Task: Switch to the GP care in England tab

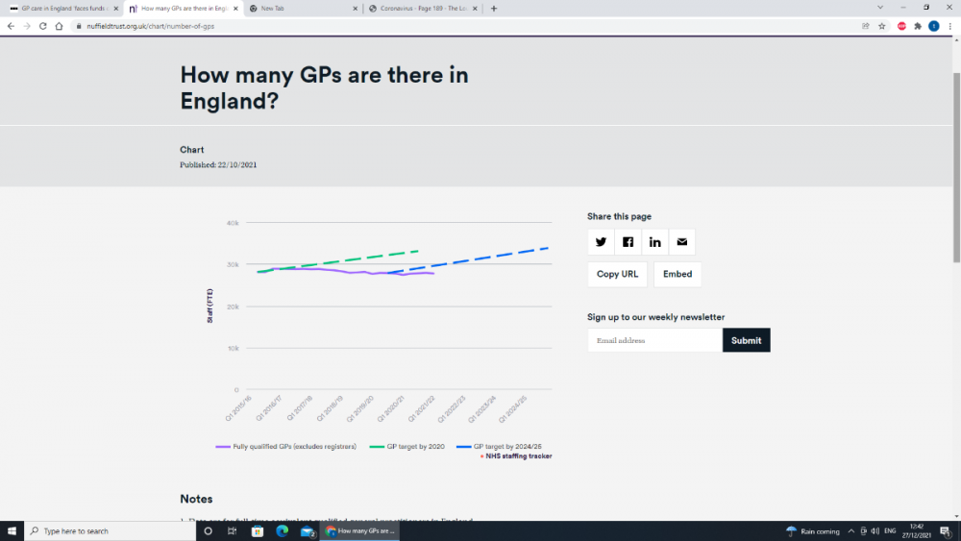Action: pyautogui.click(x=62, y=9)
